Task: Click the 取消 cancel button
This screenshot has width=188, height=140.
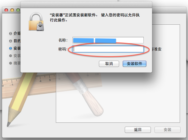Action: [109, 64]
